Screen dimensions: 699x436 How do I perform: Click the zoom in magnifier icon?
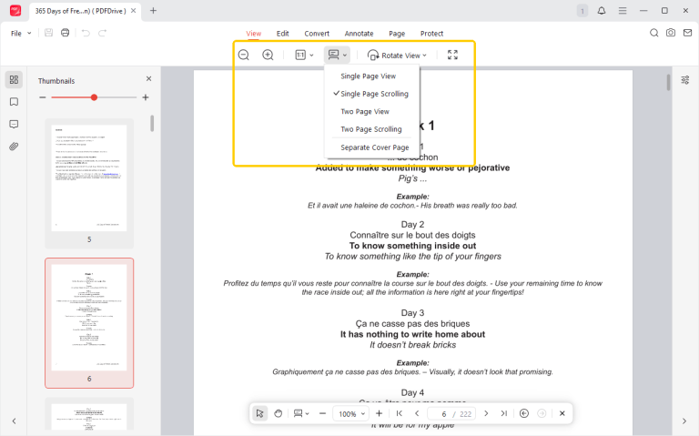click(268, 56)
